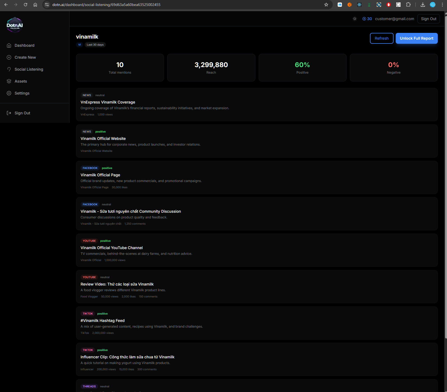447x392 pixels.
Task: Bookmark this page with the star icon
Action: pyautogui.click(x=326, y=5)
